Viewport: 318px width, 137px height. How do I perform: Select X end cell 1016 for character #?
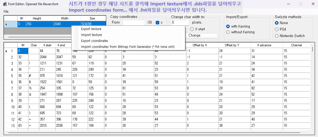[63, 76]
